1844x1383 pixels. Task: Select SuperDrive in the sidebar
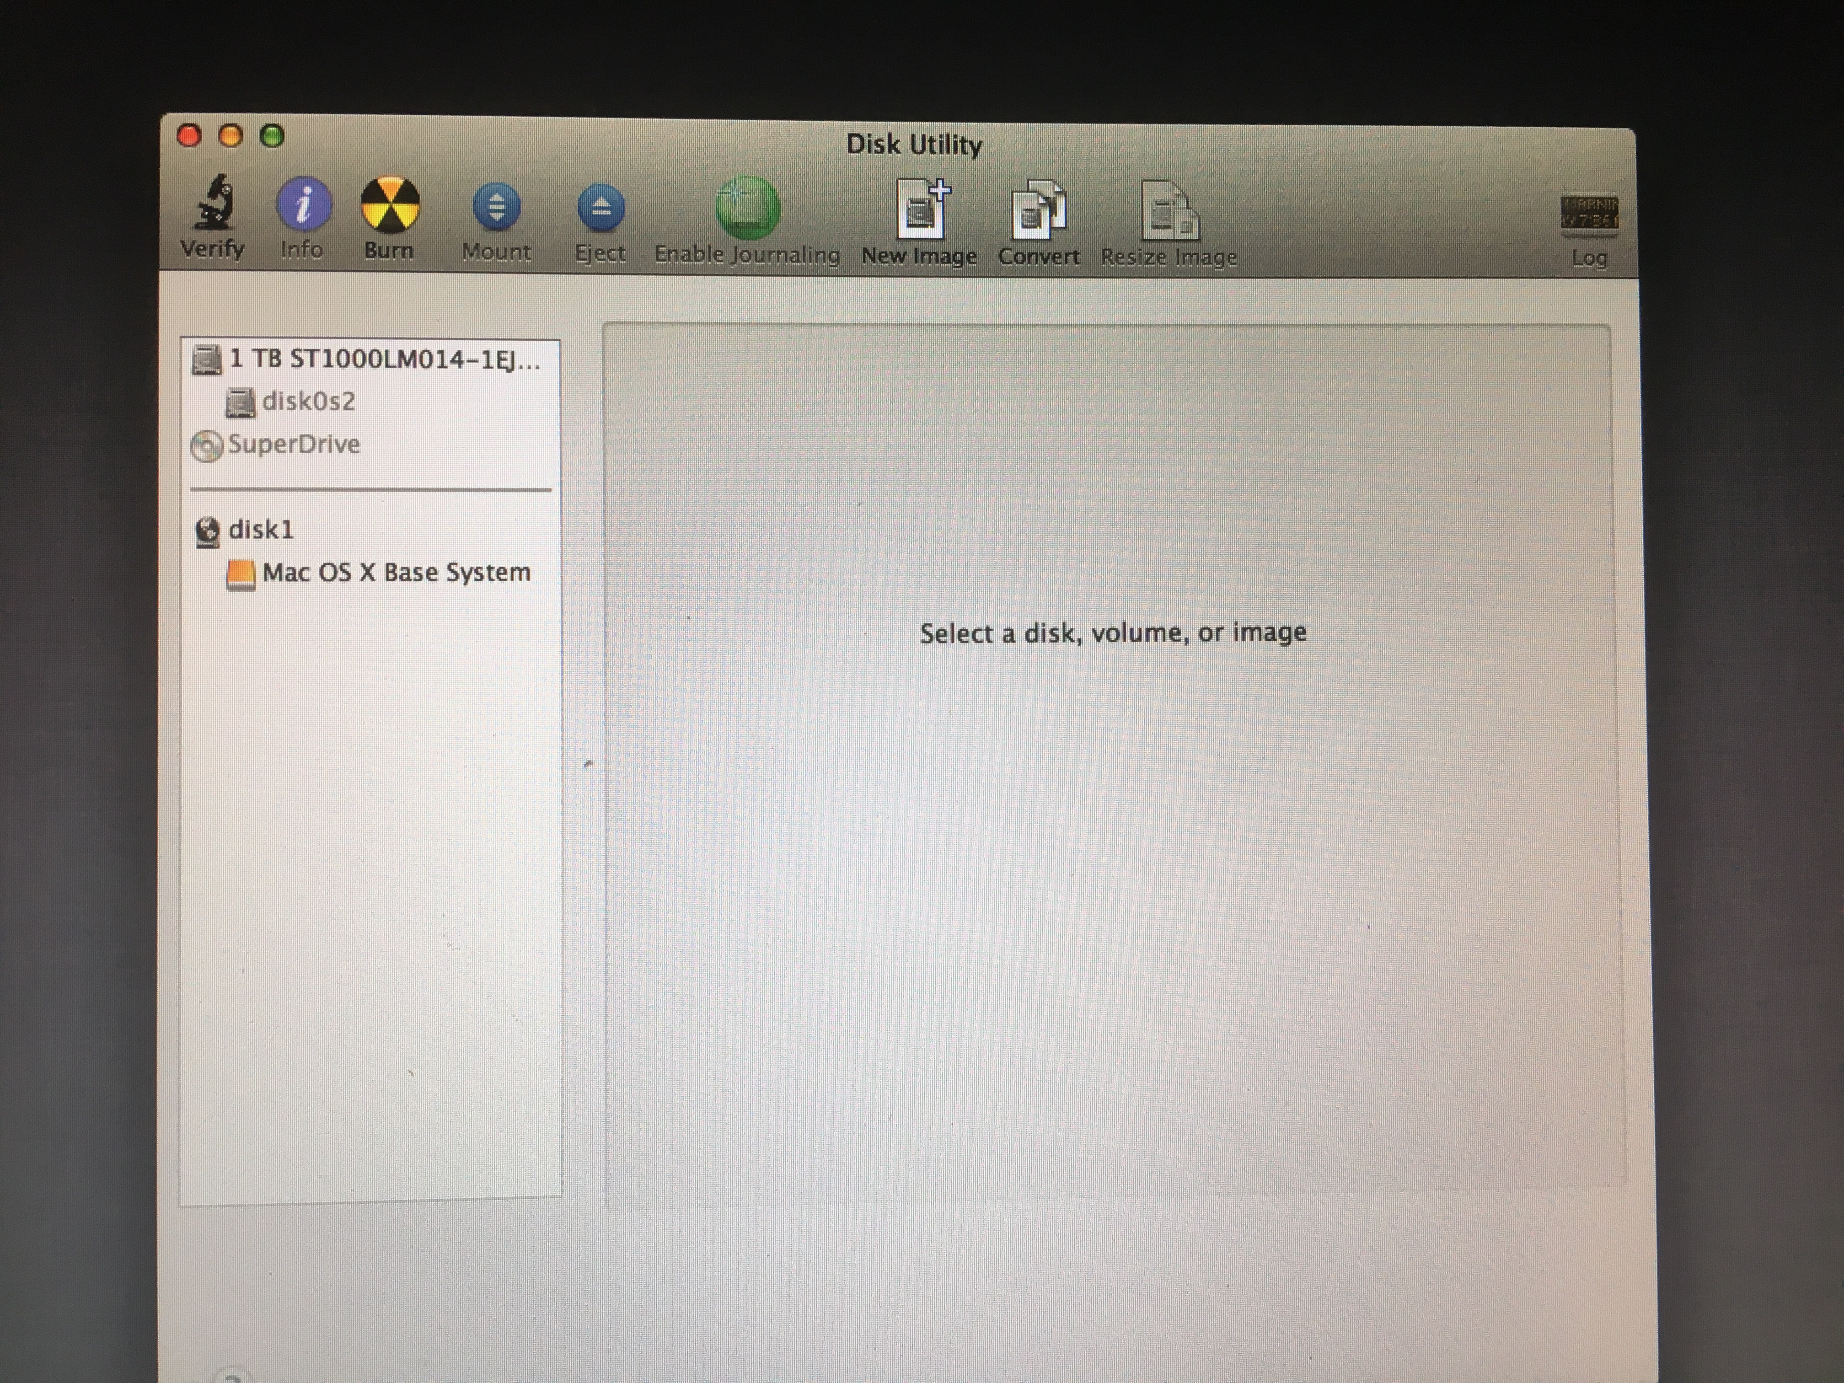(293, 445)
